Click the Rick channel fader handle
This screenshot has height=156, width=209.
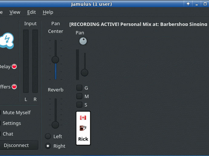(x=85, y=73)
